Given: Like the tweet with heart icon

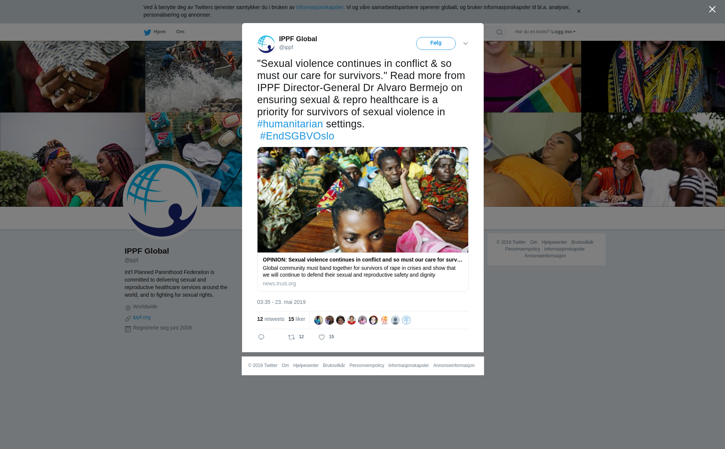Looking at the screenshot, I should point(322,337).
